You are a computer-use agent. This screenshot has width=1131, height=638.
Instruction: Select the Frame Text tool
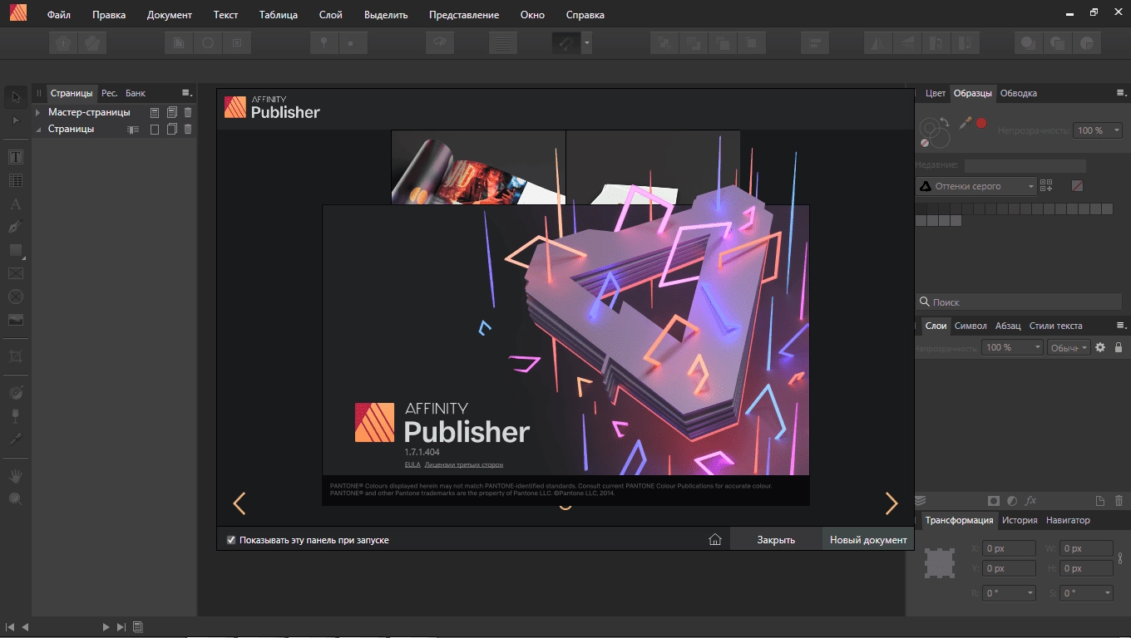pos(16,156)
